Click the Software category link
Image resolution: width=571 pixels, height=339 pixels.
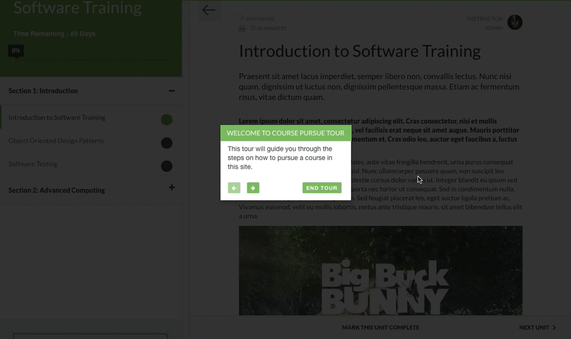[260, 19]
